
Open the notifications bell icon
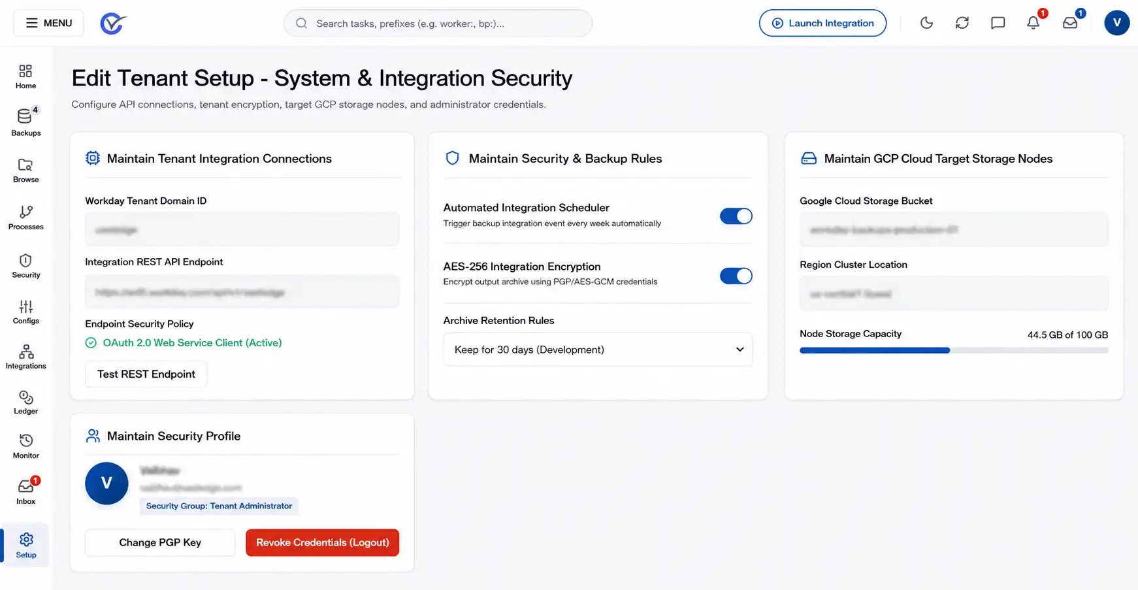click(x=1033, y=23)
